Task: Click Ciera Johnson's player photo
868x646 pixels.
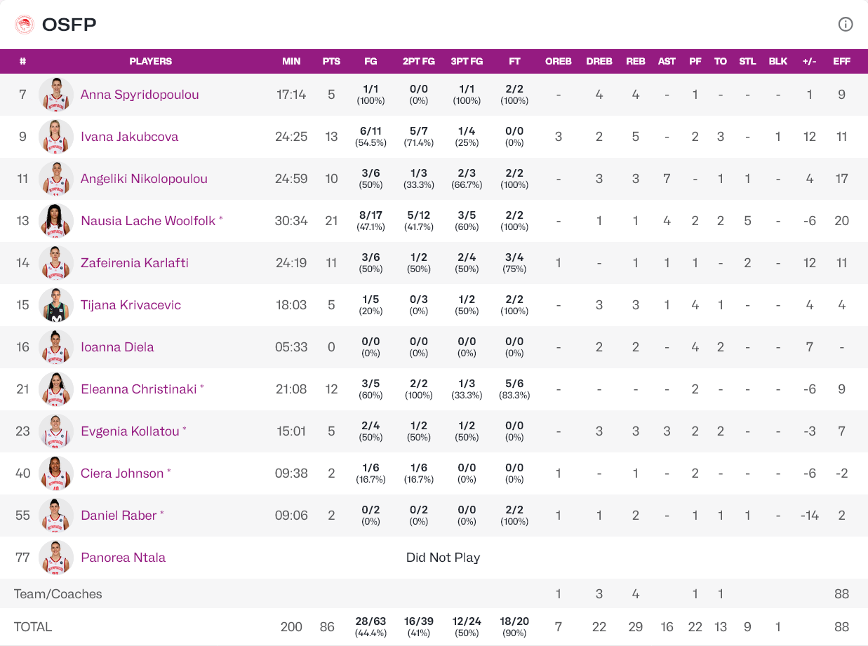Action: click(56, 473)
